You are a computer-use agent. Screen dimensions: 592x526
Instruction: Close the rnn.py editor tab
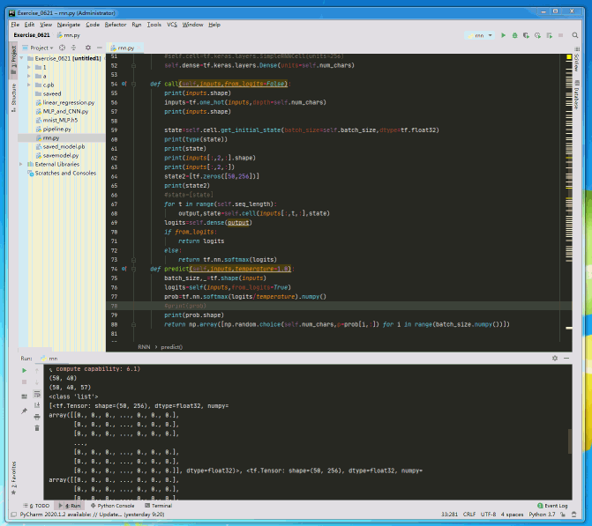point(139,48)
